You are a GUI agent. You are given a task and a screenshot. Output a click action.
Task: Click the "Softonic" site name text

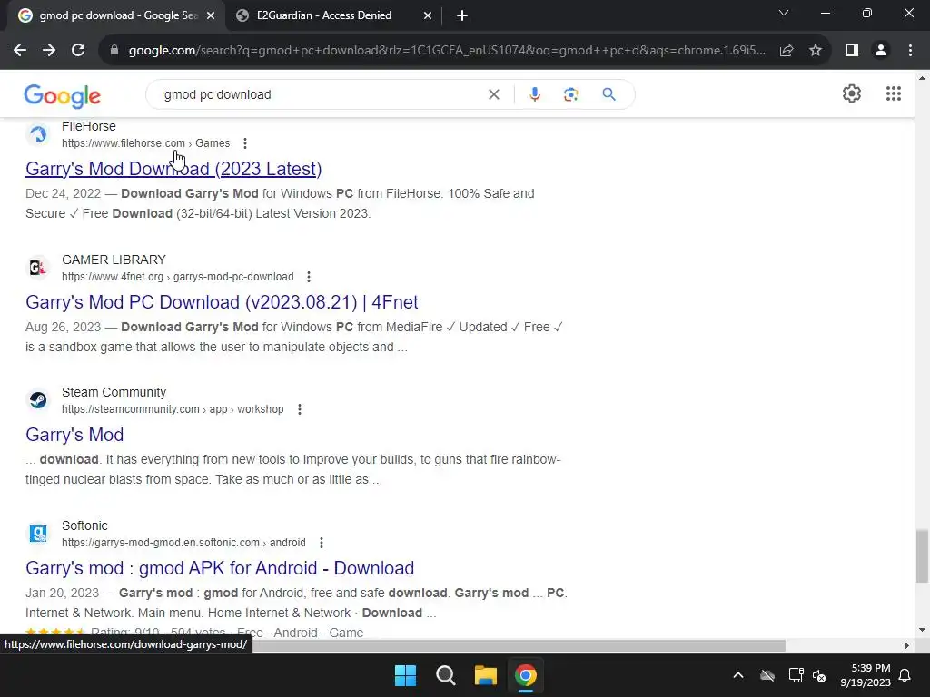coord(84,525)
